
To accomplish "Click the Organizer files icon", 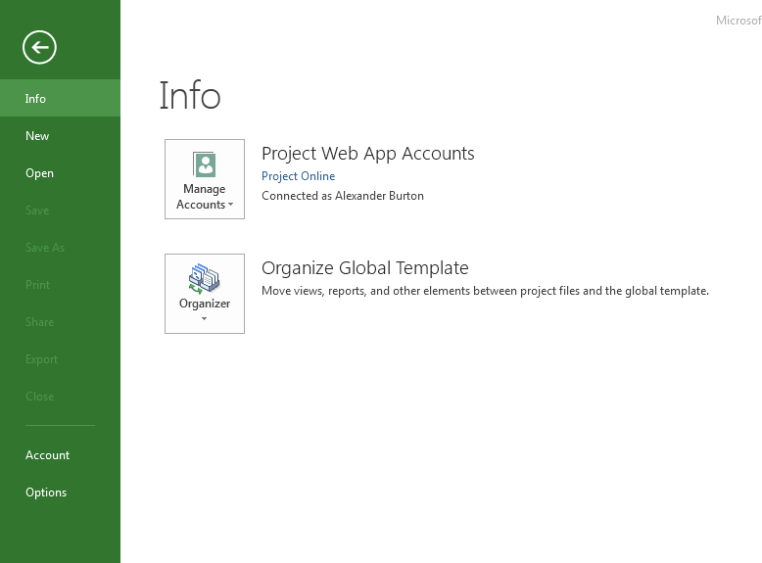I will 204,278.
